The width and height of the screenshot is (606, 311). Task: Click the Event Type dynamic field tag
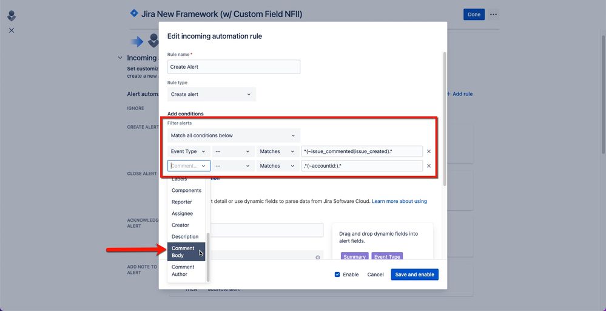point(387,256)
